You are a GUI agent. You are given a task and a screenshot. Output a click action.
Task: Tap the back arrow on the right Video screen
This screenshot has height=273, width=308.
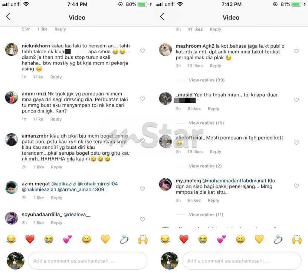coord(162,17)
